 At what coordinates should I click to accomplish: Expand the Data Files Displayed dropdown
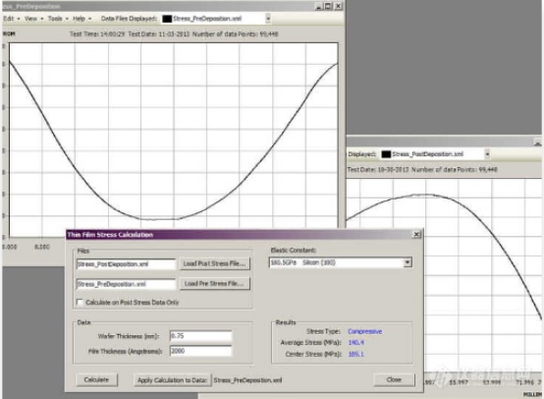tap(268, 19)
